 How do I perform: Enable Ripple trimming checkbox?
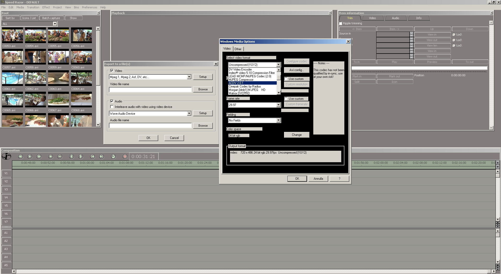(x=340, y=24)
